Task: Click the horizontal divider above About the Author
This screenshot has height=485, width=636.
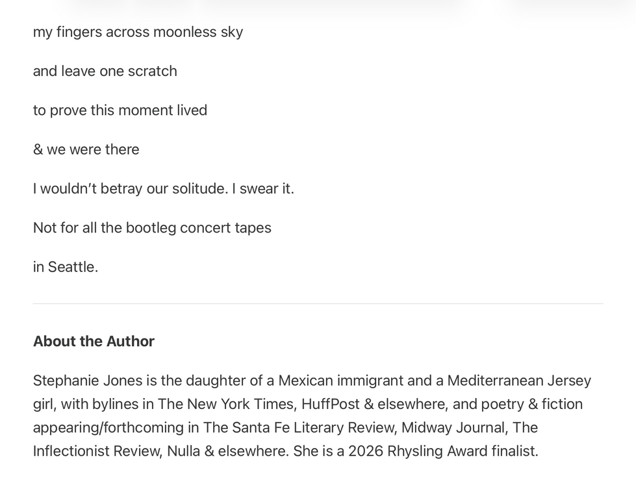Action: 318,303
